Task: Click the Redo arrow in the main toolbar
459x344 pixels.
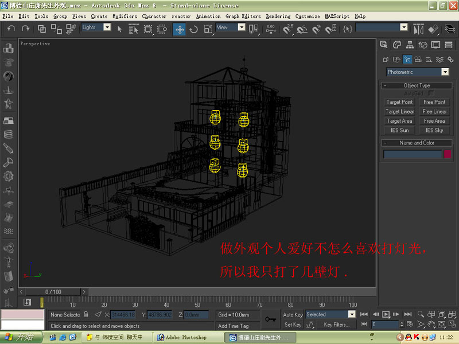Action: 25,28
